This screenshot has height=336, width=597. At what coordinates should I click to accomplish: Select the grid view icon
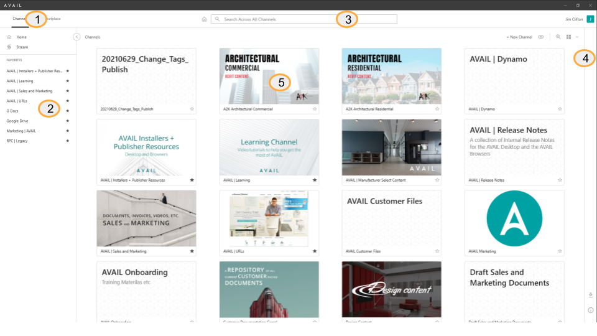(568, 37)
